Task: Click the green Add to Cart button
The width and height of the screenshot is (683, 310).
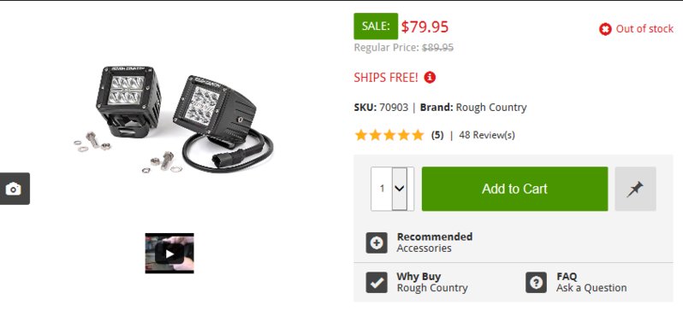Action: point(515,189)
